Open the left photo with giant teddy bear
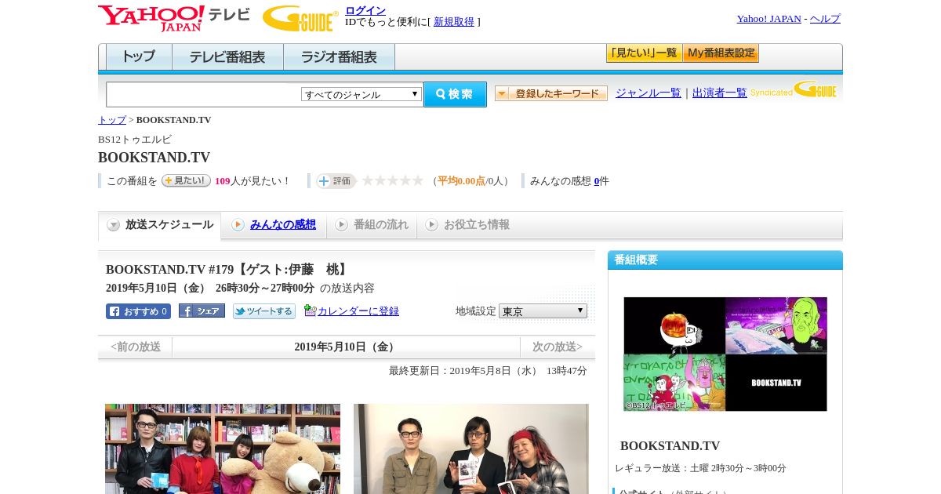This screenshot has height=494, width=941. point(223,449)
